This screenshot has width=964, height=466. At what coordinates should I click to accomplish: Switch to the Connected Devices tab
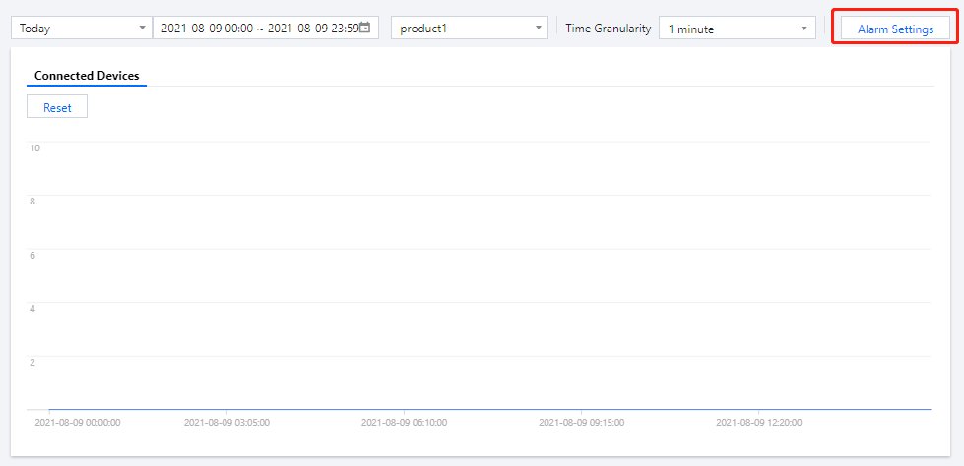point(87,76)
